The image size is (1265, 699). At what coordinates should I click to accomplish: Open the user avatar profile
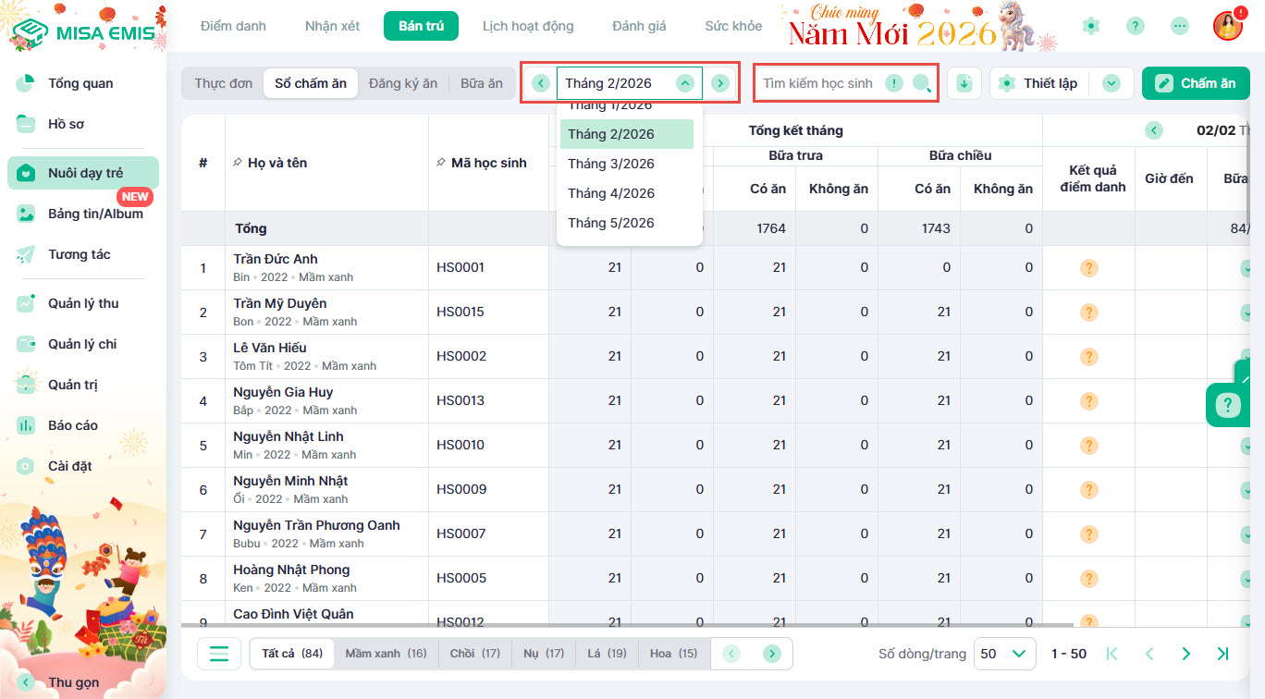click(x=1227, y=26)
